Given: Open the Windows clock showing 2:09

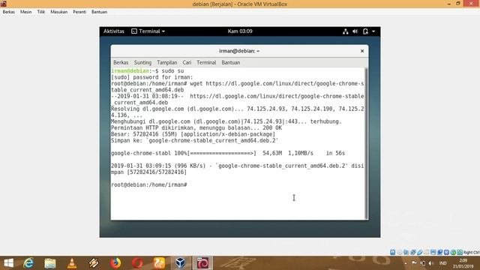Looking at the screenshot, I should click(x=463, y=263).
